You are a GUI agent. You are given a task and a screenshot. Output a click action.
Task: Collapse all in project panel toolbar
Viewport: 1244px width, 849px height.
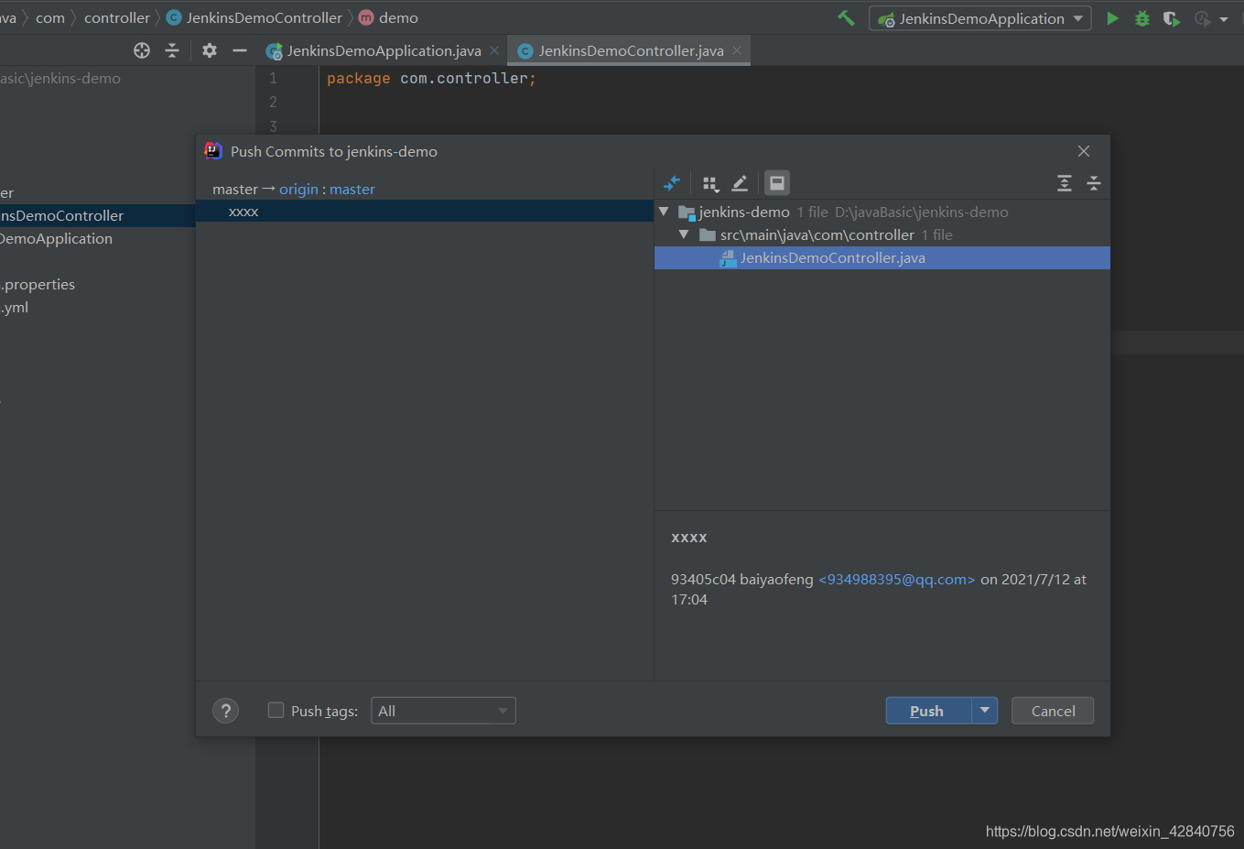pos(172,50)
